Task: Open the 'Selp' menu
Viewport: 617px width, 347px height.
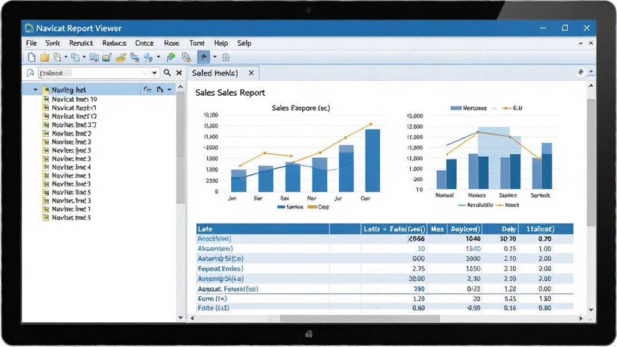Action: coord(244,43)
